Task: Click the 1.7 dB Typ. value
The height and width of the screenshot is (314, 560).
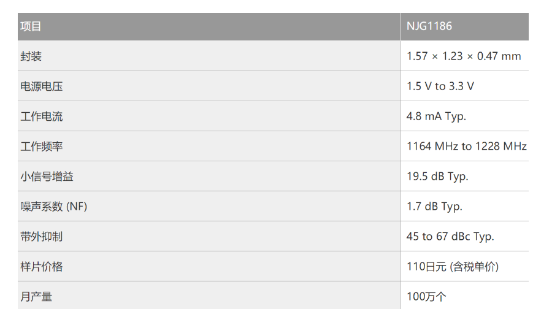Action: point(434,207)
